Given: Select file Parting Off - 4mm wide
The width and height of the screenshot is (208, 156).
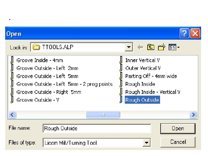Looking at the screenshot, I should pyautogui.click(x=151, y=76).
